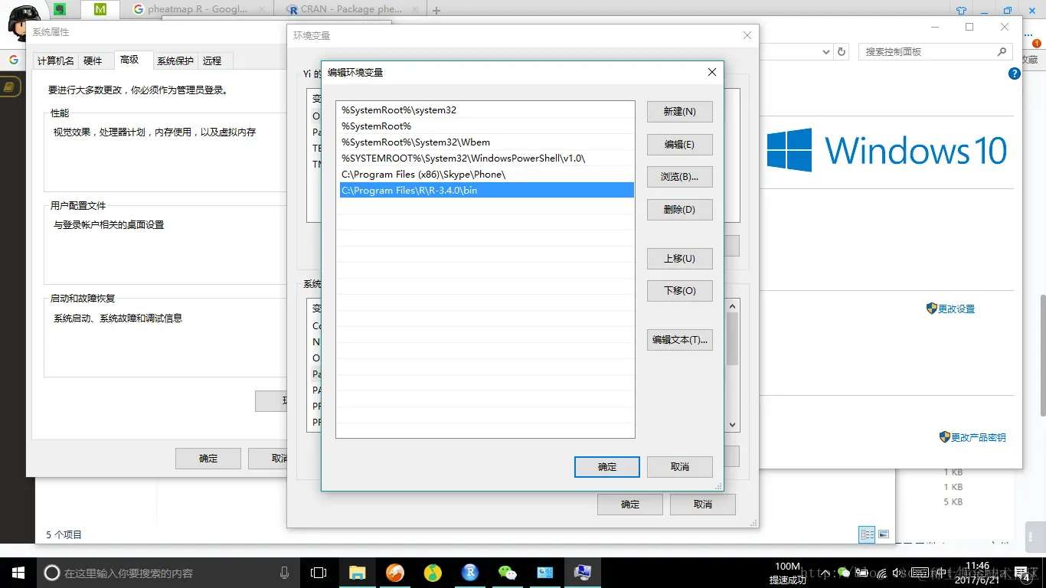
Task: Click the Google bookmark icon
Action: [x=13, y=60]
